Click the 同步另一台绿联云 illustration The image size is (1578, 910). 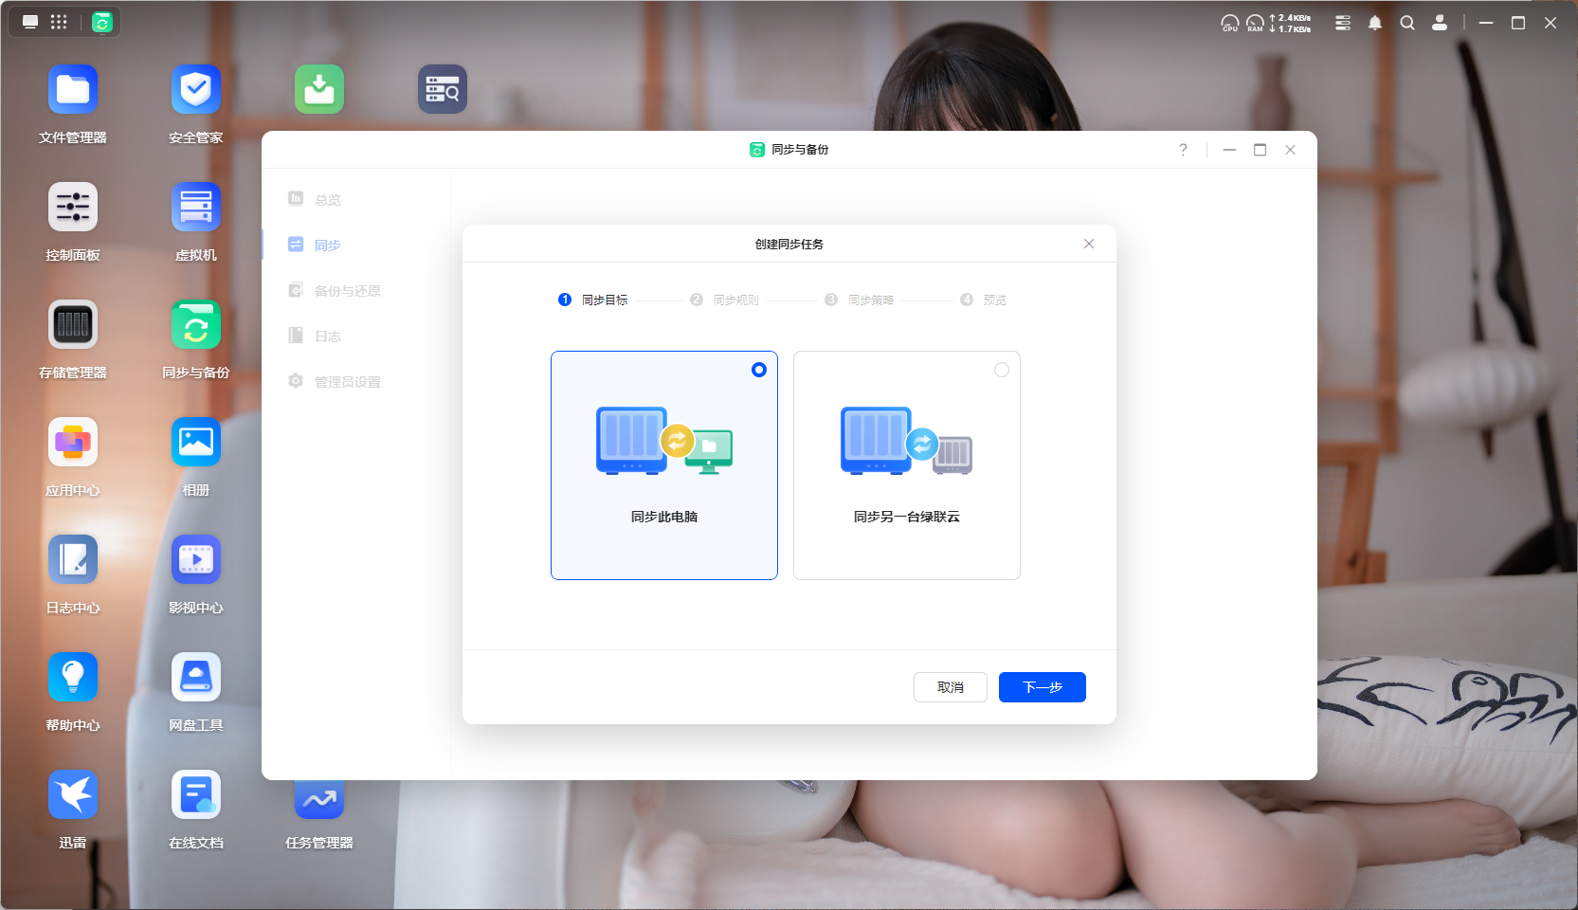tap(907, 441)
